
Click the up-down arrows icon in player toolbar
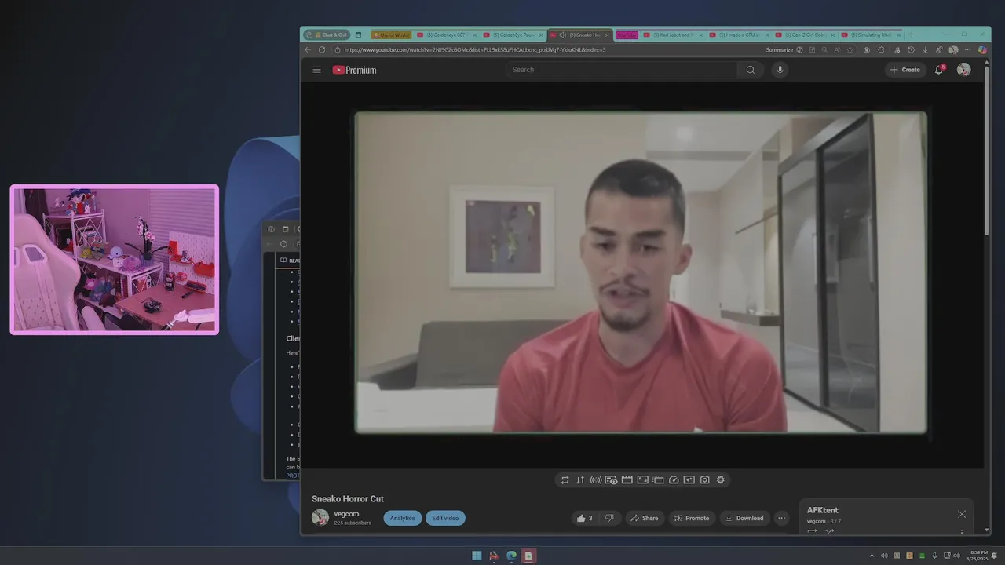[580, 480]
